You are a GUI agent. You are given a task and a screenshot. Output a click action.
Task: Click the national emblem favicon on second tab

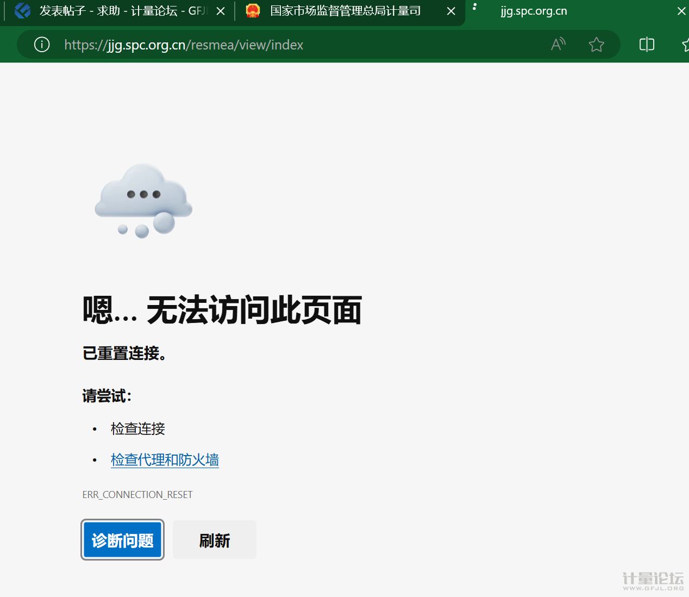(x=253, y=11)
